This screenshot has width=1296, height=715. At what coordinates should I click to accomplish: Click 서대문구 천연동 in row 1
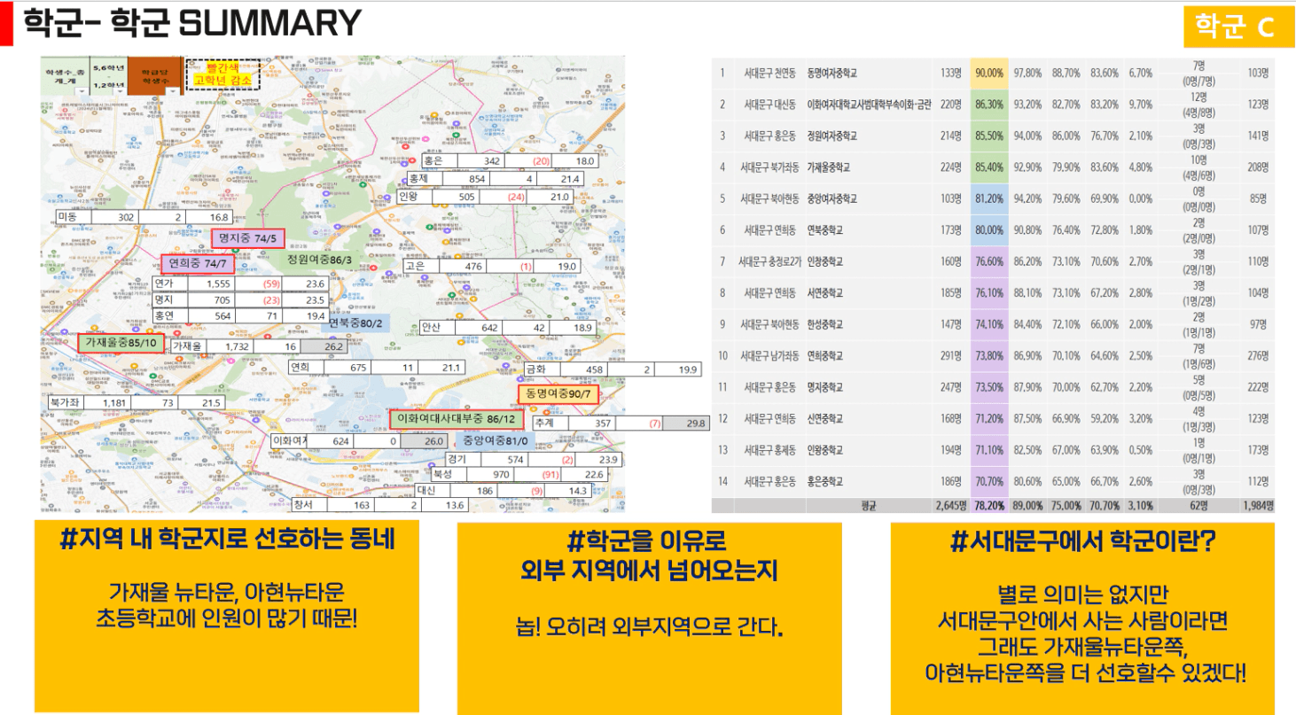[x=769, y=73]
